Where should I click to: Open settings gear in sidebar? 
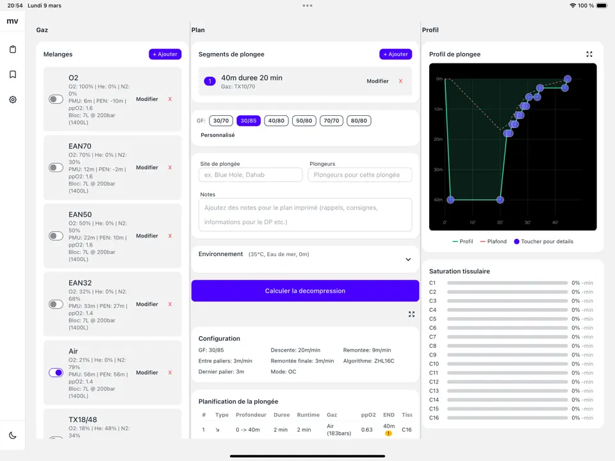tap(13, 100)
